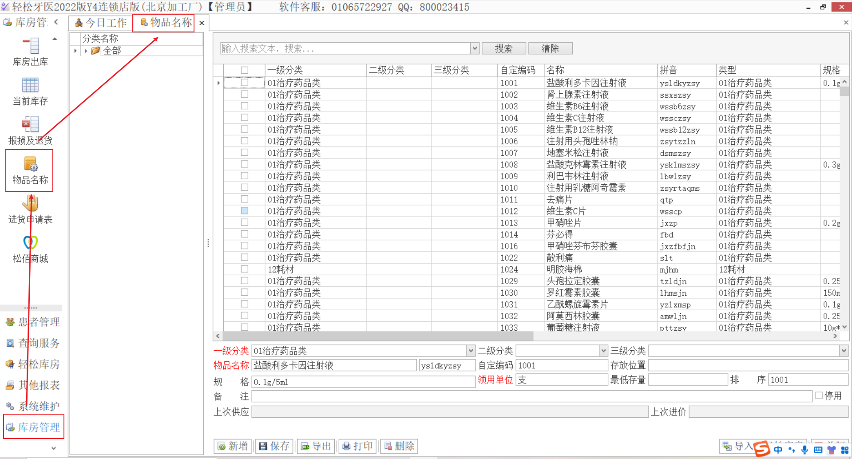This screenshot has width=852, height=459.
Task: Check the row for 明胶海绵
Action: [245, 269]
